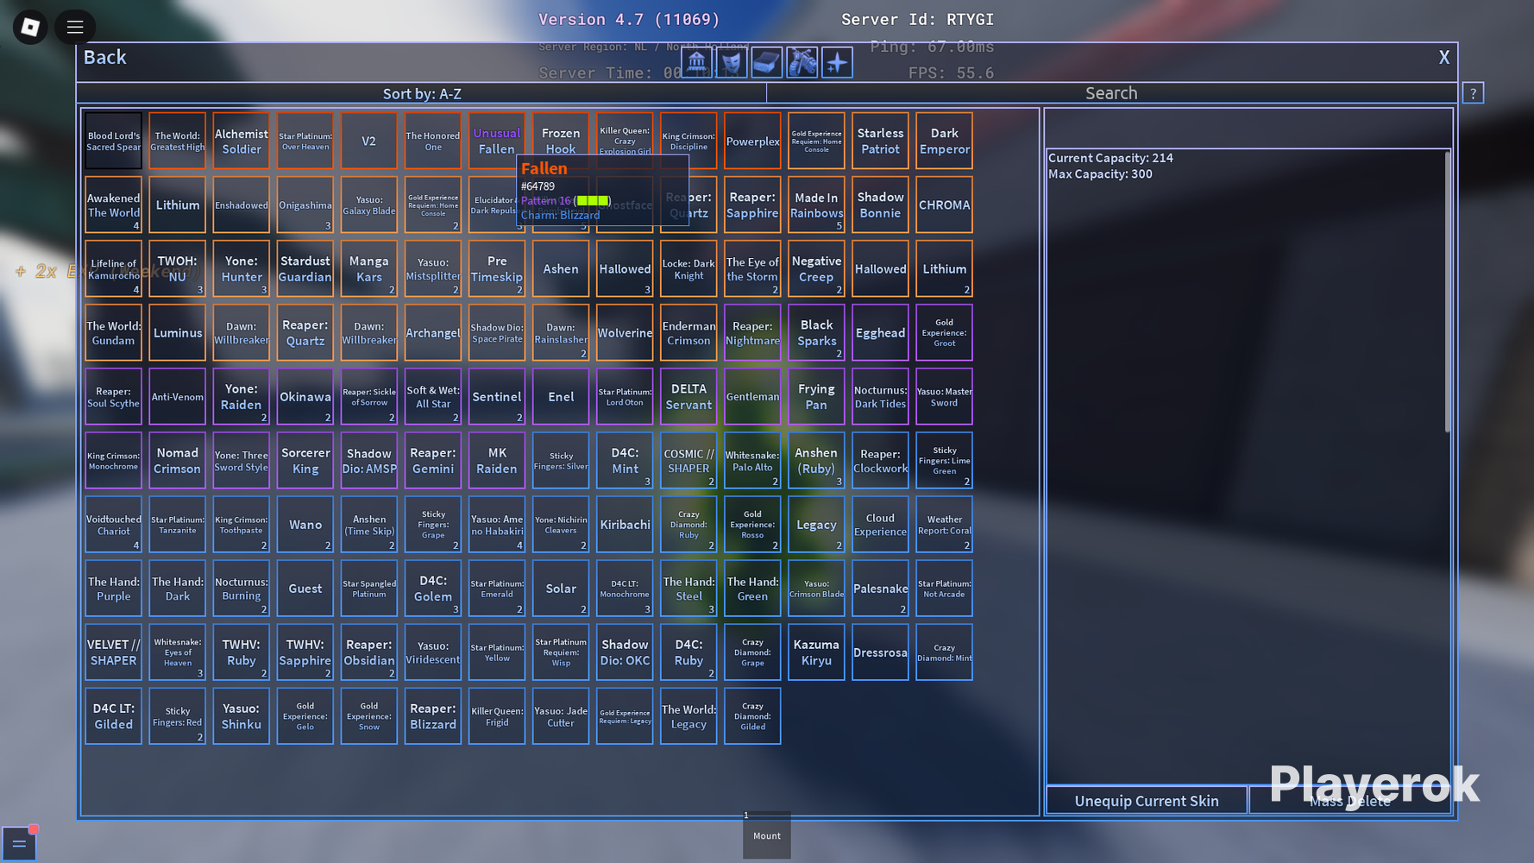Select the Powerplex skin tile

(752, 141)
